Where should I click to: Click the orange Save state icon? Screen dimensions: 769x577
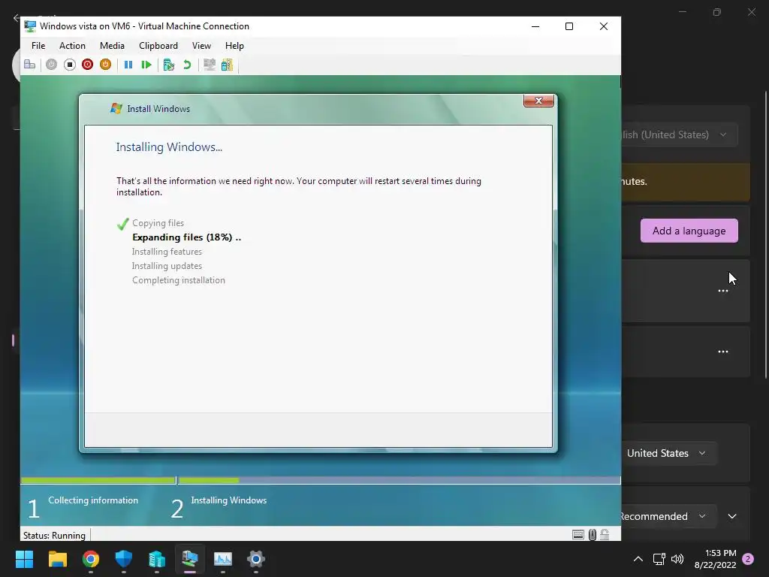(x=105, y=65)
